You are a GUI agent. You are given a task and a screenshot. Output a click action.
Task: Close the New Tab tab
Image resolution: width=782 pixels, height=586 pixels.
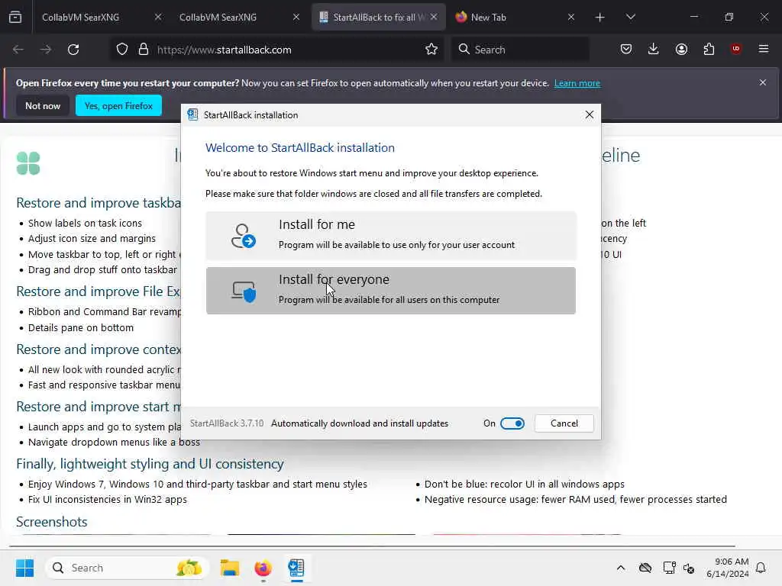pyautogui.click(x=571, y=17)
